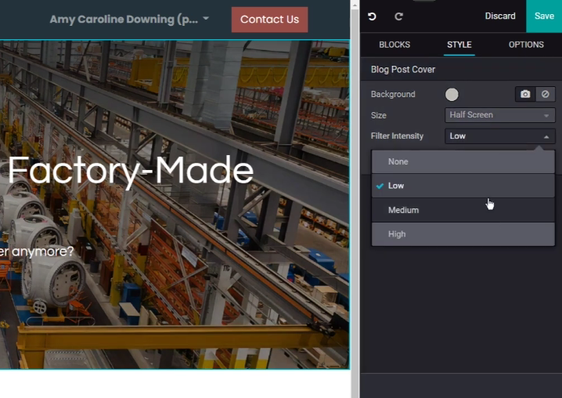Viewport: 562px width, 398px height.
Task: Open the Amy Caroline Downing user dropdown
Action: coord(129,19)
